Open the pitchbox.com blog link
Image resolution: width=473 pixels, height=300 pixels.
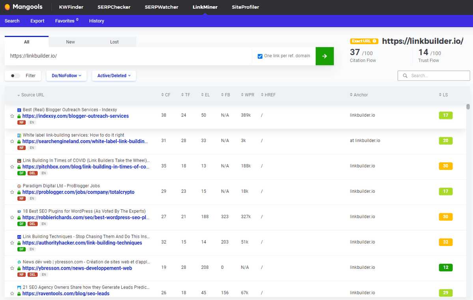coord(86,167)
